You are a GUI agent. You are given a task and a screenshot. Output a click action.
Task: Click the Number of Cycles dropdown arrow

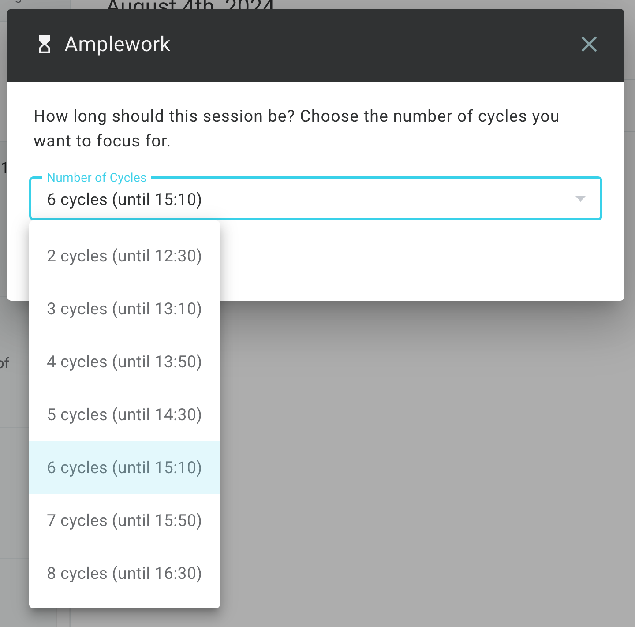[x=580, y=199]
